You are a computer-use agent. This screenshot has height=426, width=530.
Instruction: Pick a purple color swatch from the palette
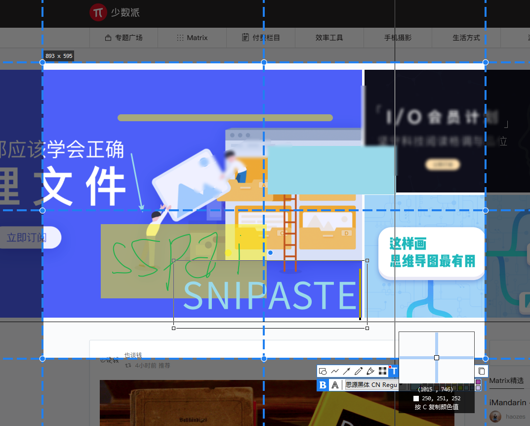click(x=478, y=381)
